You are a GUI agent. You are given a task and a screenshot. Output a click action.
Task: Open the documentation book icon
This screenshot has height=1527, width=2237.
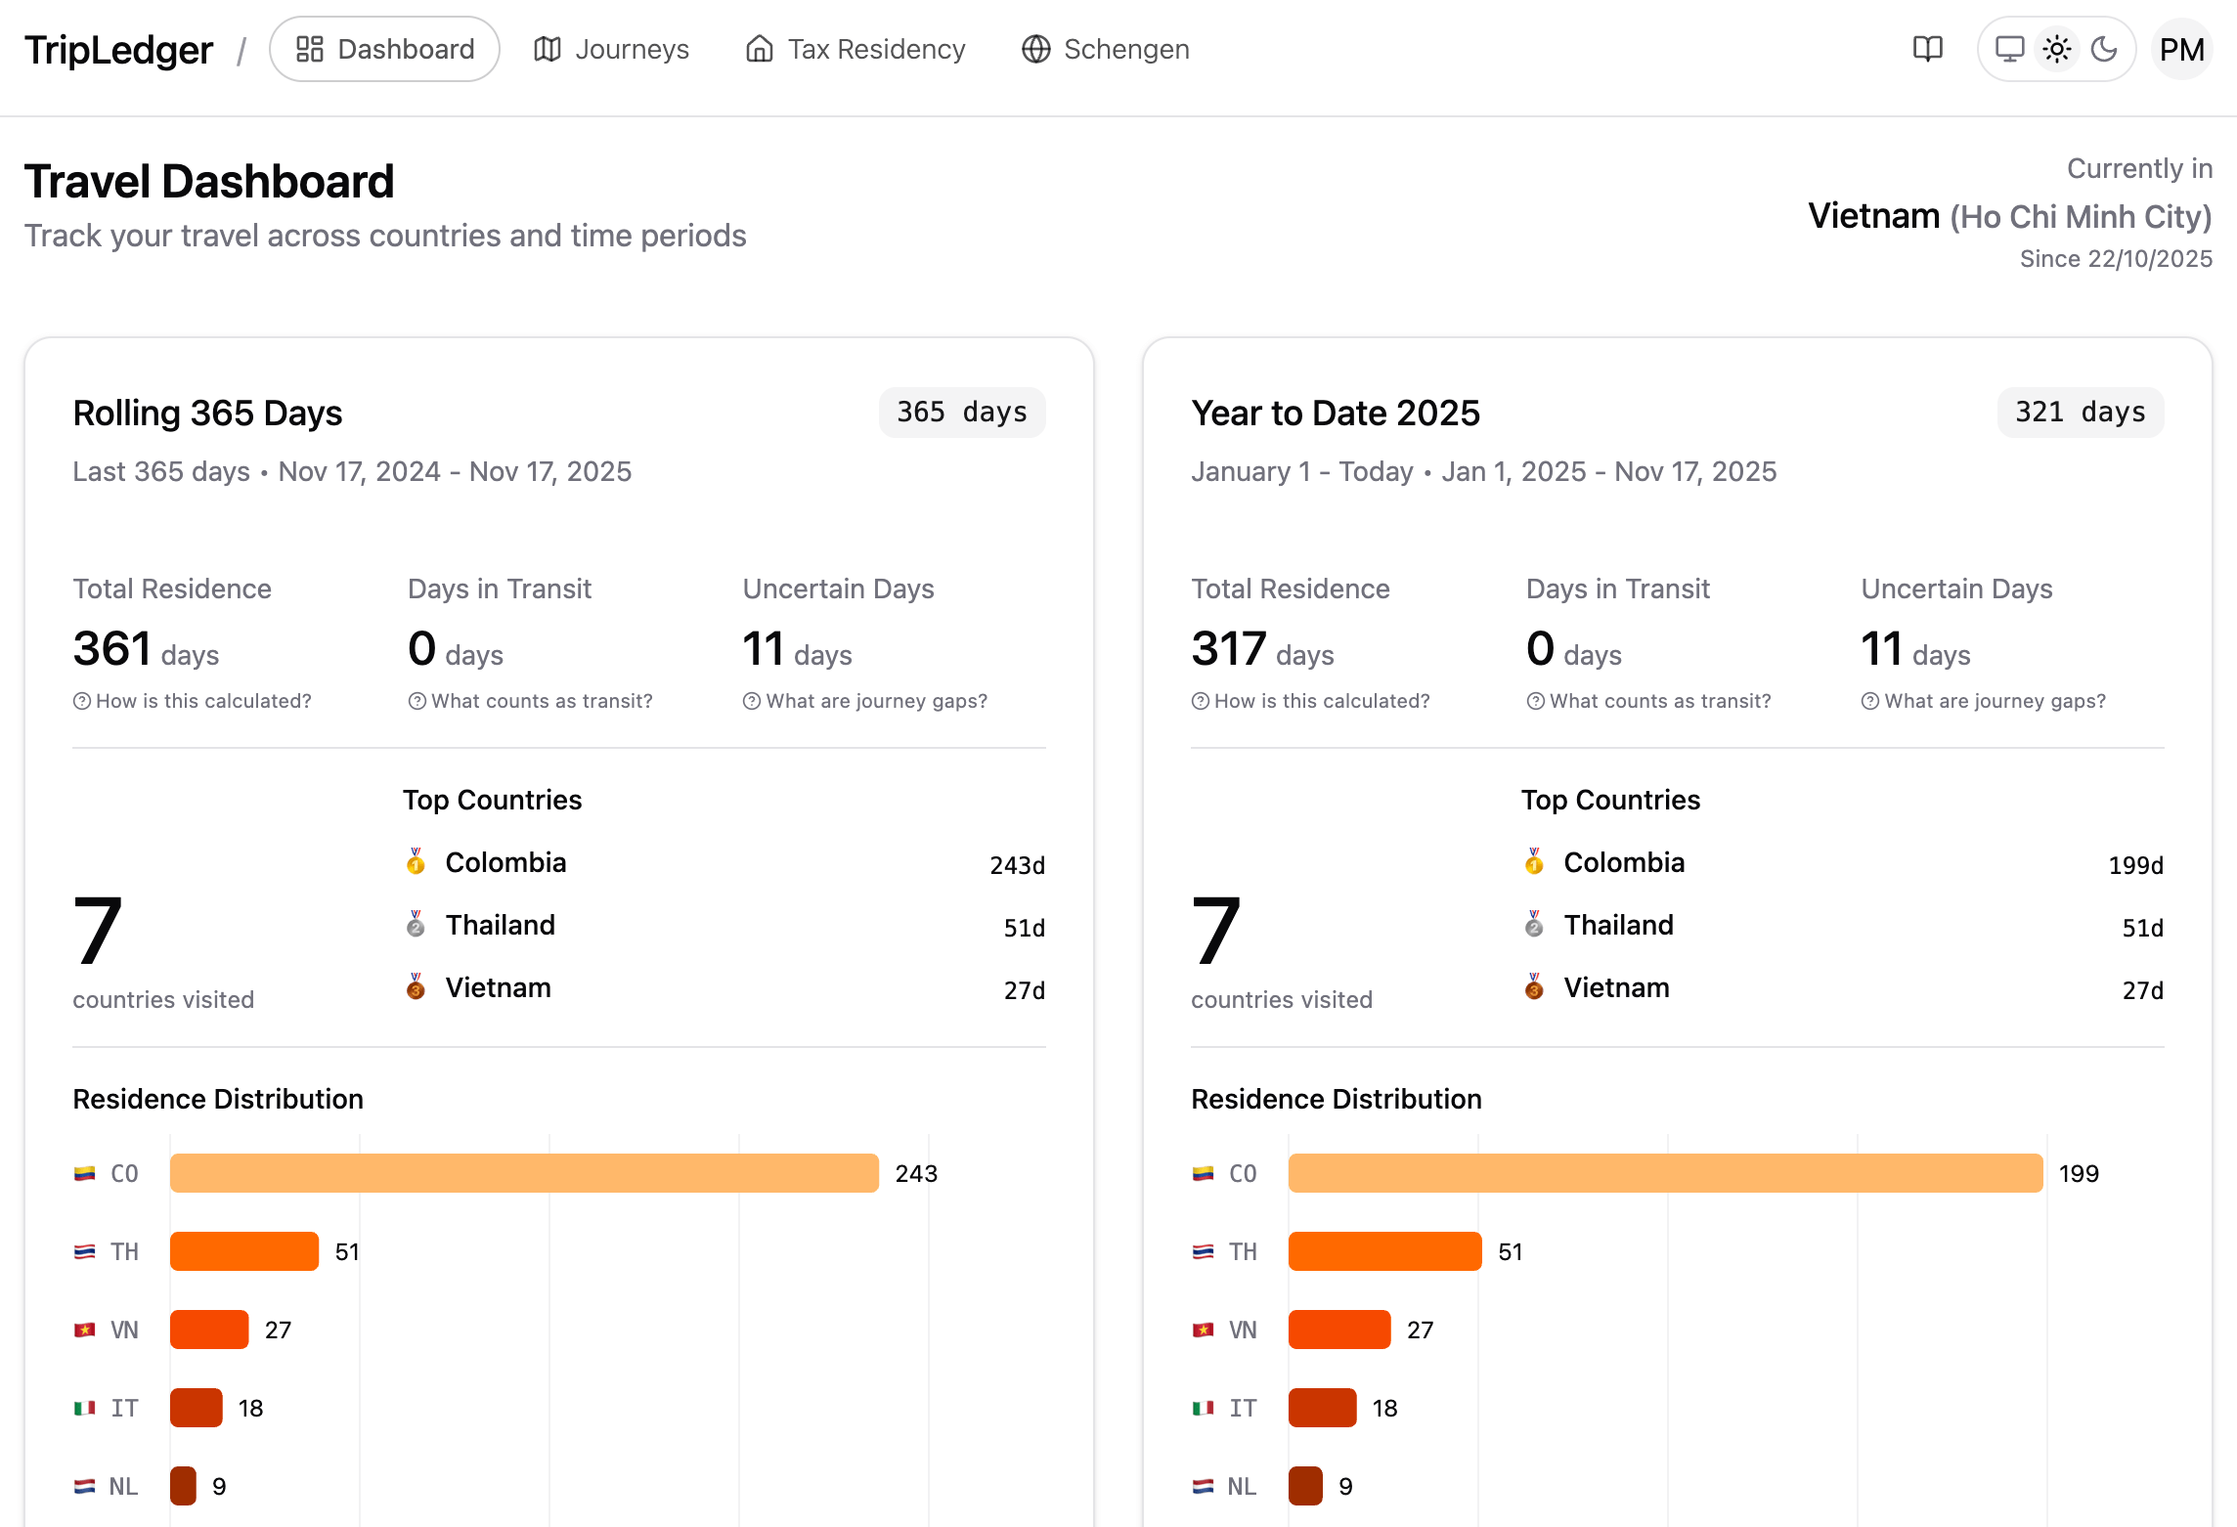click(1926, 48)
